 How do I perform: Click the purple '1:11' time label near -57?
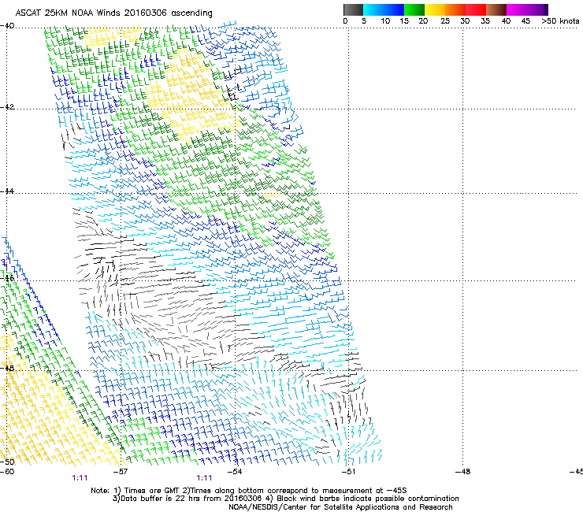80,478
